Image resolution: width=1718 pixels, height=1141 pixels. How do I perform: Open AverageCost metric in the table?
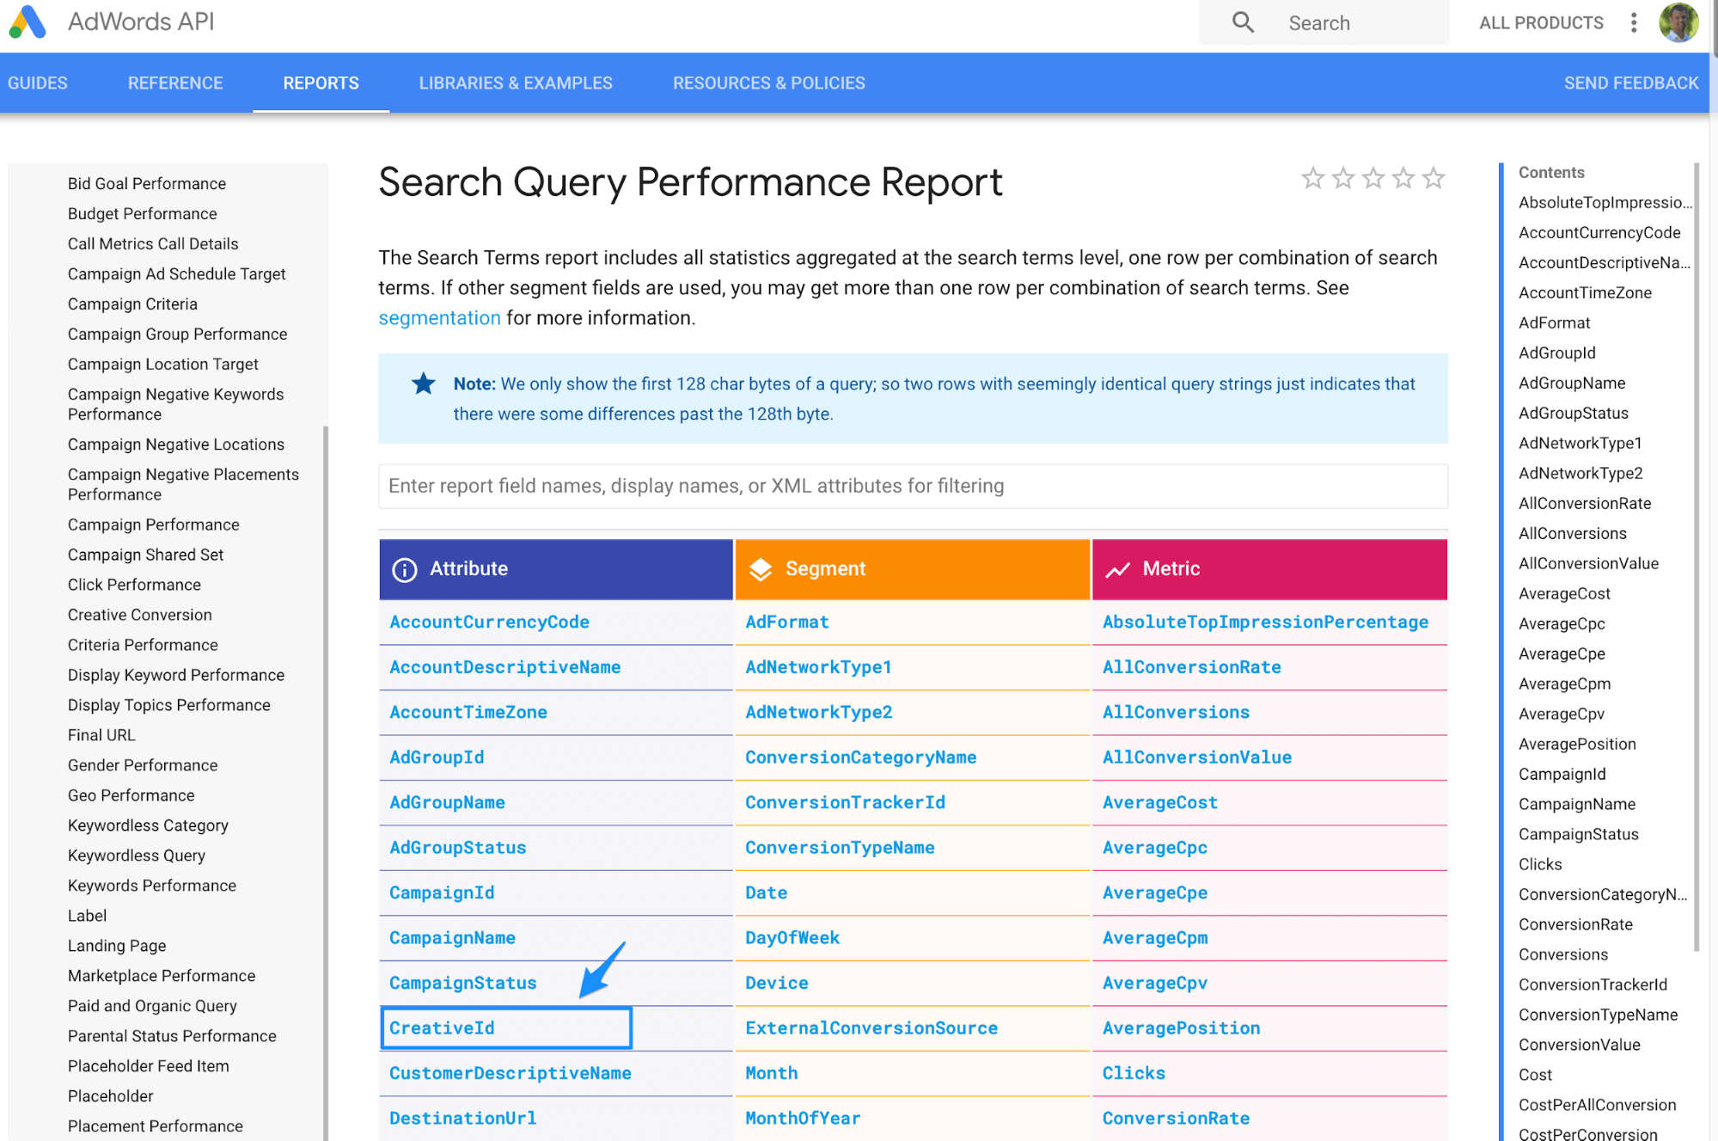(x=1159, y=802)
